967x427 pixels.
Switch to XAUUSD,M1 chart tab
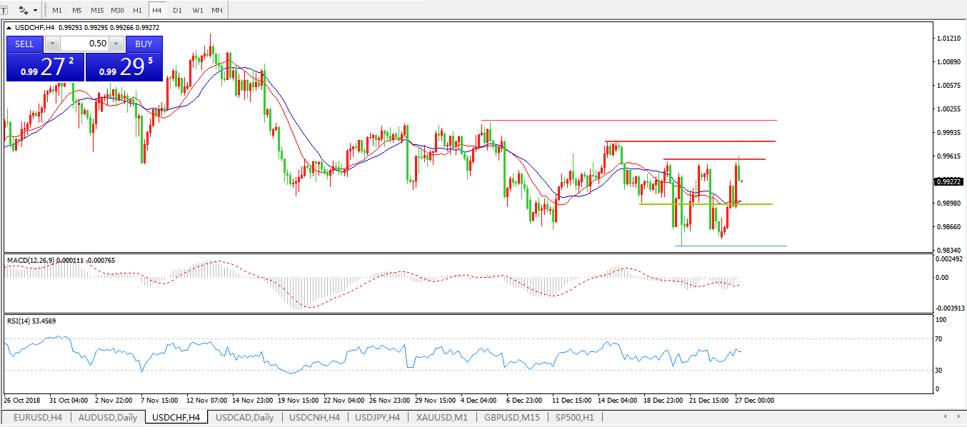(442, 417)
